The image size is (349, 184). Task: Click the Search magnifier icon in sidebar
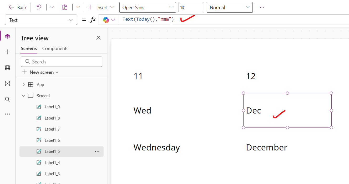click(x=7, y=99)
